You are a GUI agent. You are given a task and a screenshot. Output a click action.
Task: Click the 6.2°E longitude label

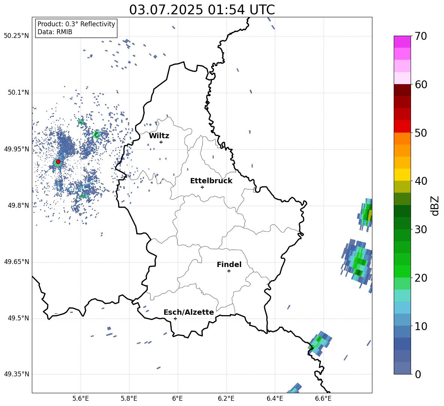click(226, 398)
